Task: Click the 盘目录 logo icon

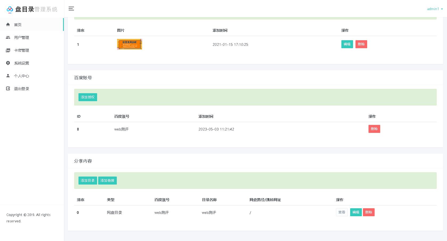Action: pyautogui.click(x=10, y=9)
